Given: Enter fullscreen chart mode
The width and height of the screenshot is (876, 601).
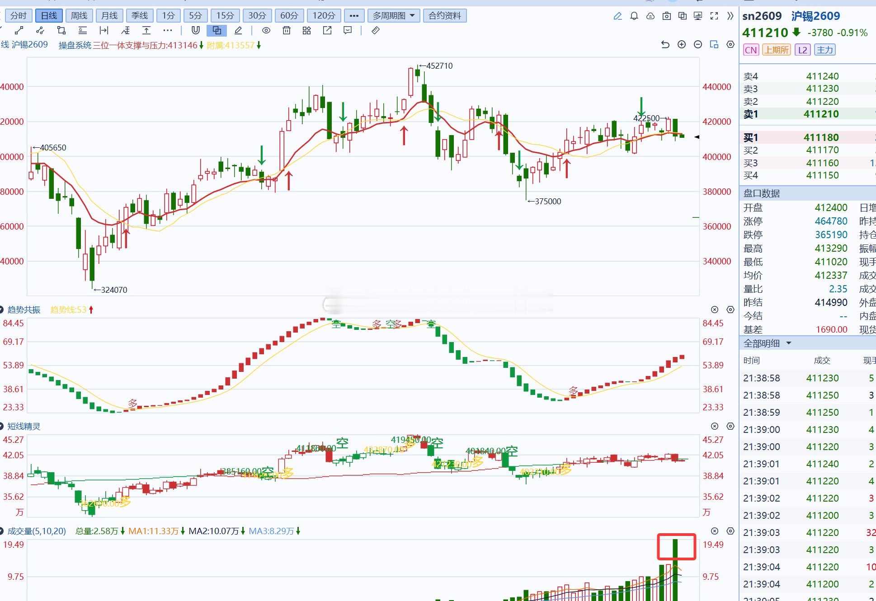Looking at the screenshot, I should [x=714, y=16].
